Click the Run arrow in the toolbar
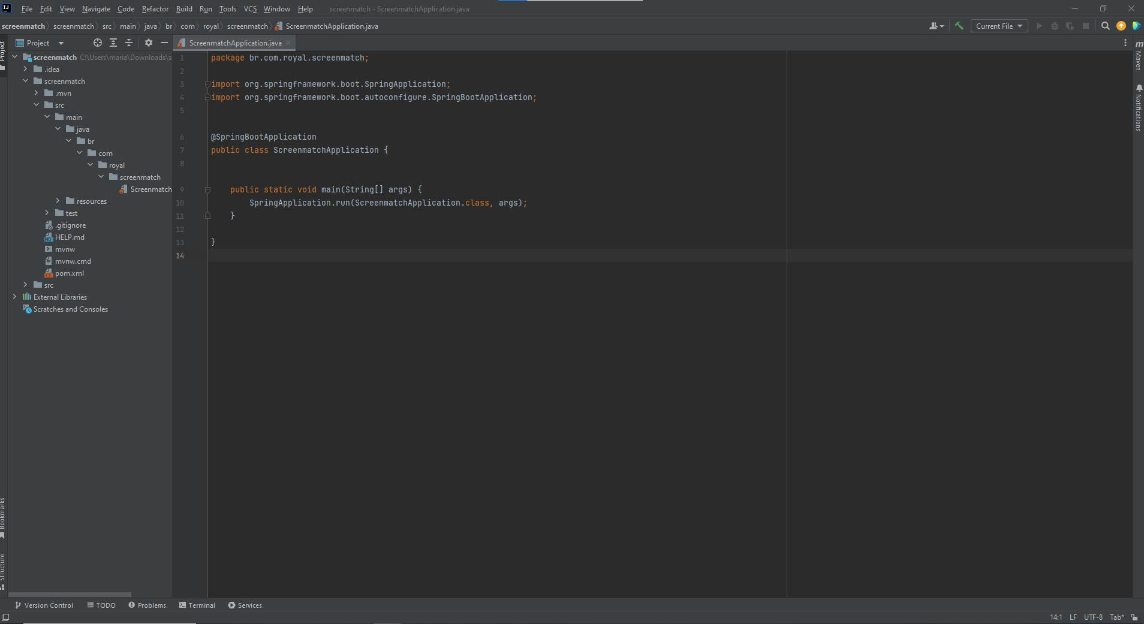 (1040, 26)
